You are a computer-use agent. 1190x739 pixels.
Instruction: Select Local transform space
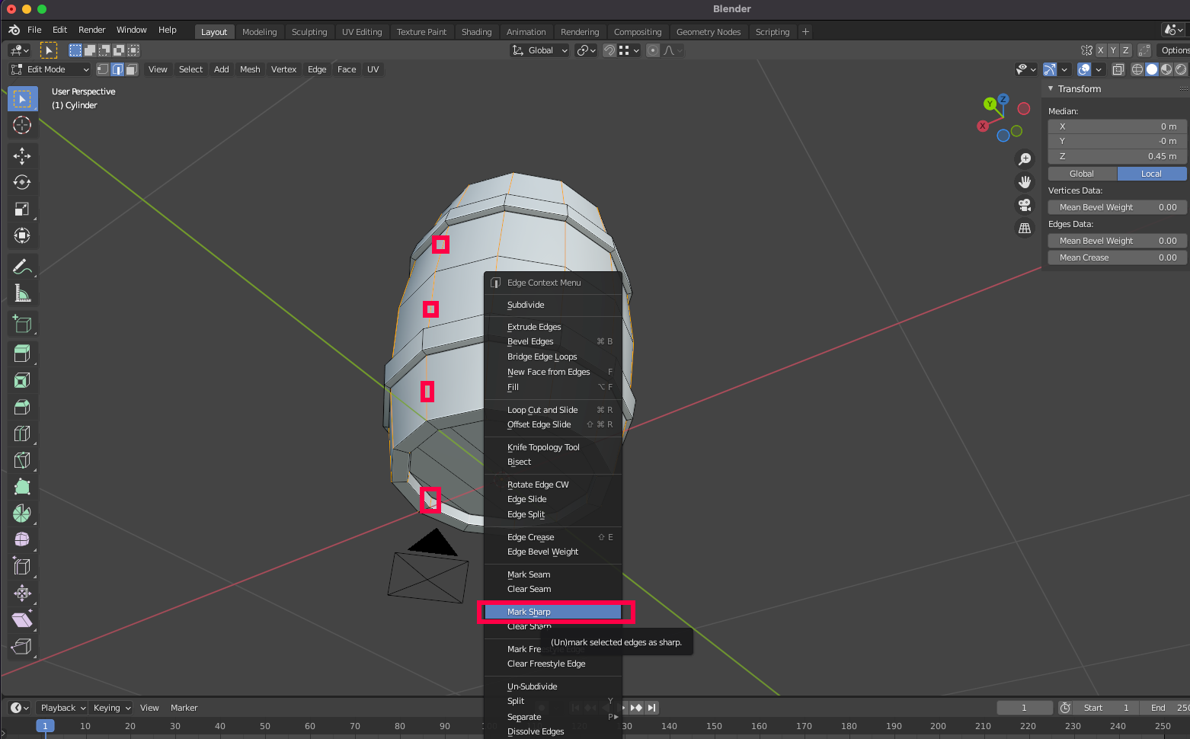pos(1151,174)
